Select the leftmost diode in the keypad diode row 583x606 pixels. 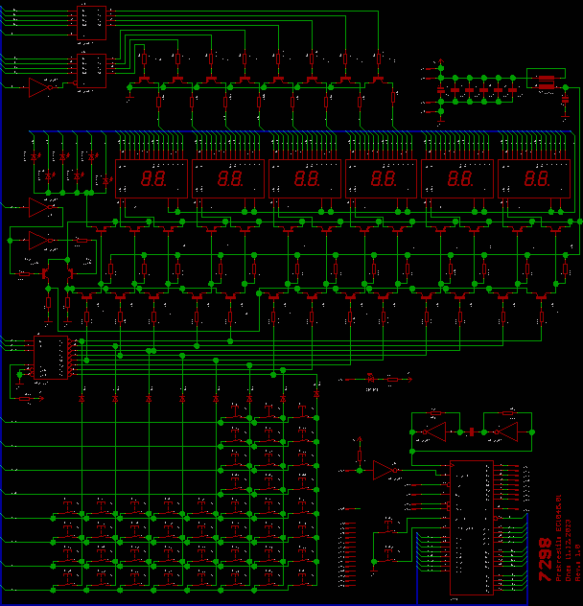82,396
